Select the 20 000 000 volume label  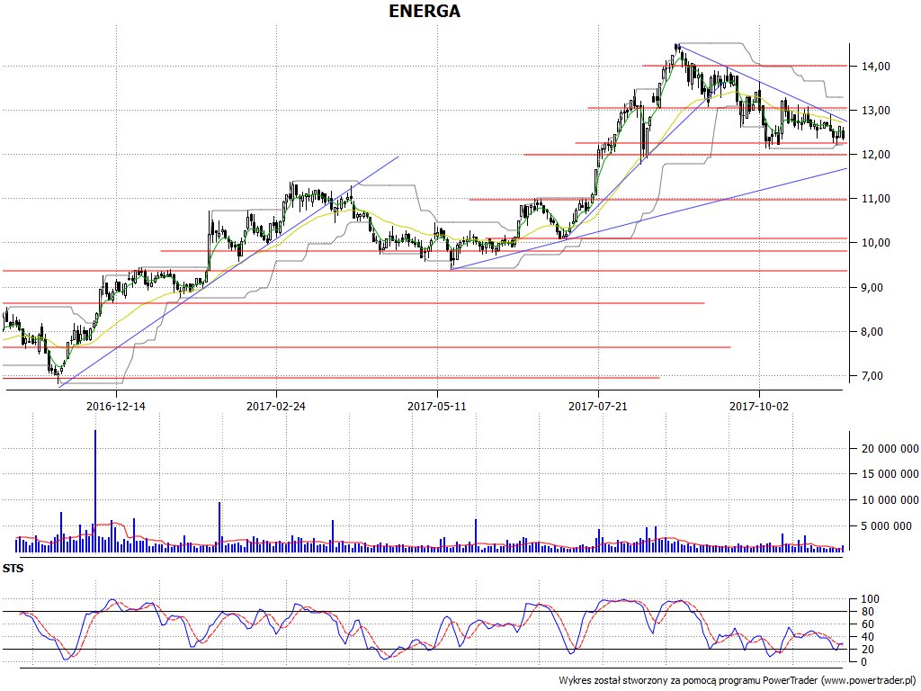pos(890,448)
